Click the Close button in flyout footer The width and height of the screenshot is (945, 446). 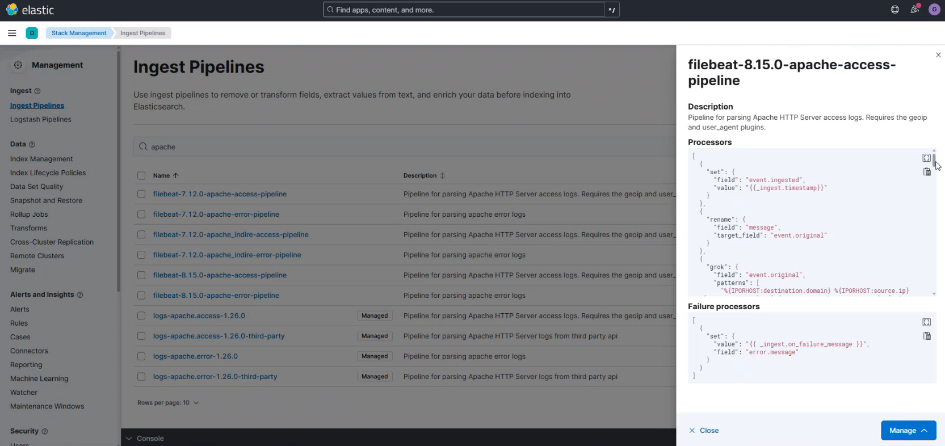tap(704, 431)
